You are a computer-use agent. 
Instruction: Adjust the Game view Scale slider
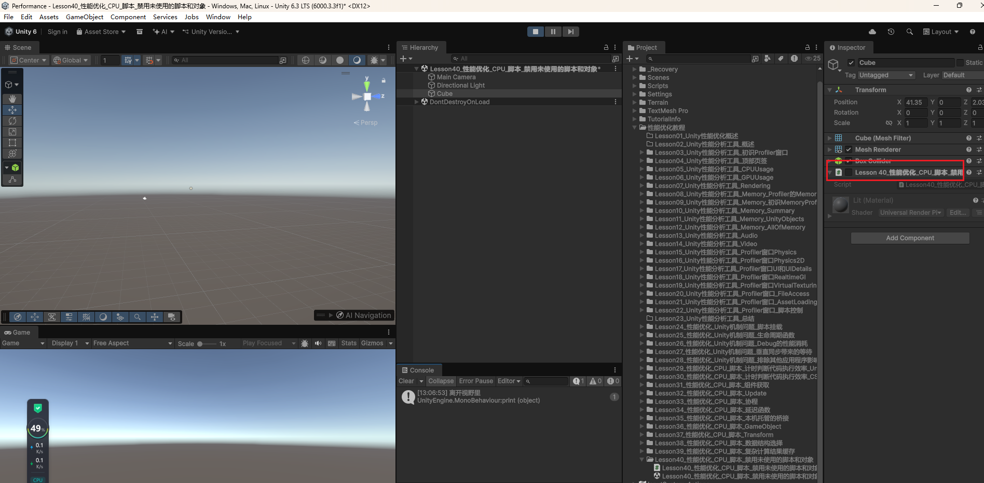[x=200, y=344]
